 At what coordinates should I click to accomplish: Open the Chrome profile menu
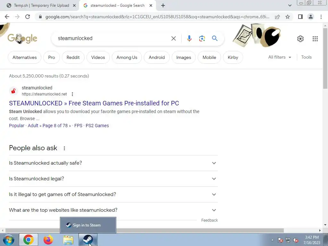pos(311,17)
